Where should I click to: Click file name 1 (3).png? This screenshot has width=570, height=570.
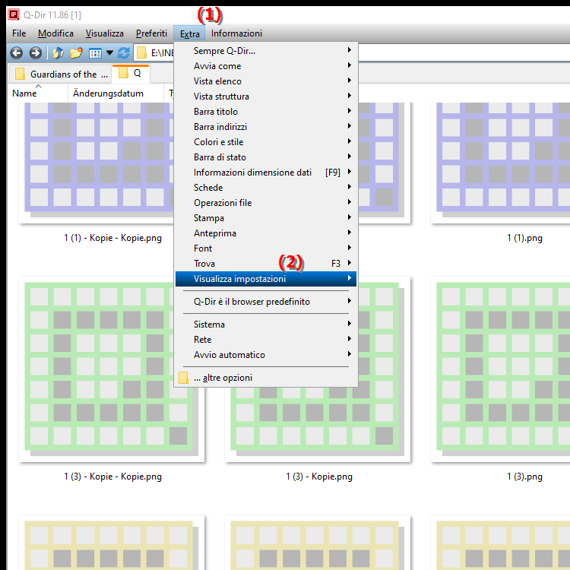(524, 477)
